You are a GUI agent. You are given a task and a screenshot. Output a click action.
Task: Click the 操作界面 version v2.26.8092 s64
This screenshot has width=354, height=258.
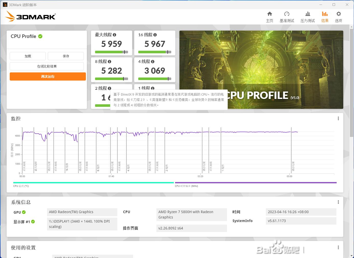(191, 228)
